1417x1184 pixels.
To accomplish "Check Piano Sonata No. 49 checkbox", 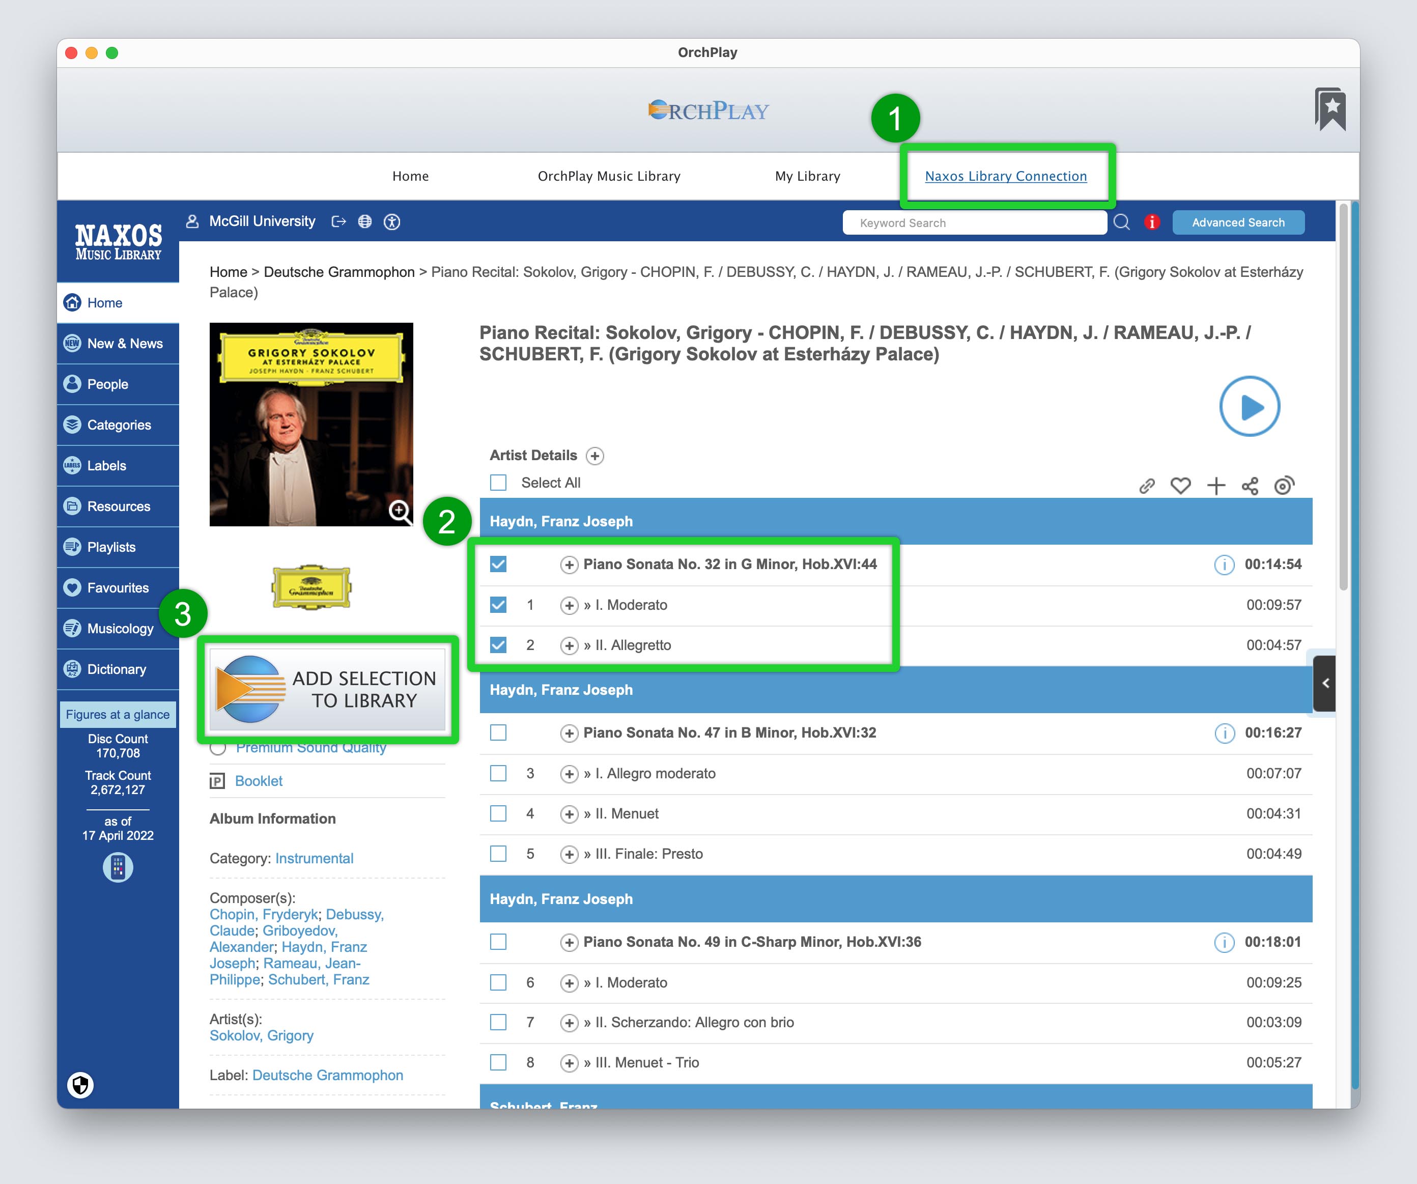I will pyautogui.click(x=498, y=942).
